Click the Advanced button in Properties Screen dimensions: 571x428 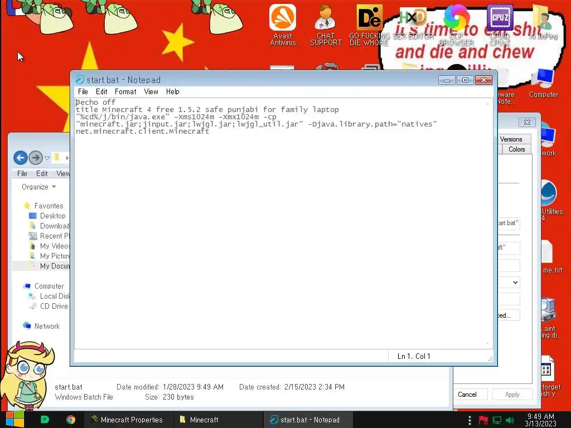pos(509,315)
